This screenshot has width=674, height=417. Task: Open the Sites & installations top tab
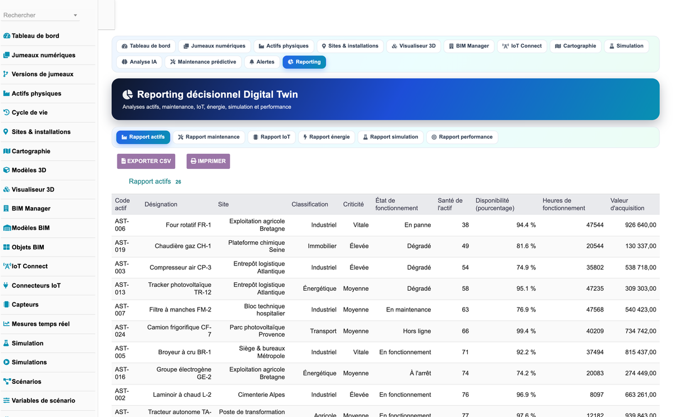point(350,46)
